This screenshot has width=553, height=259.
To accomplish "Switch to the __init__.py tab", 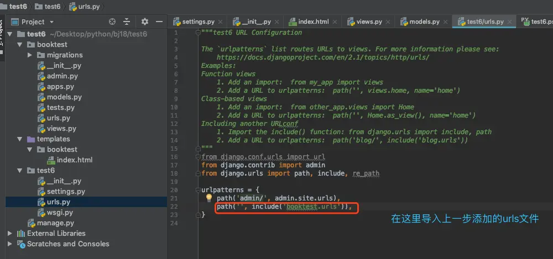I will [257, 22].
